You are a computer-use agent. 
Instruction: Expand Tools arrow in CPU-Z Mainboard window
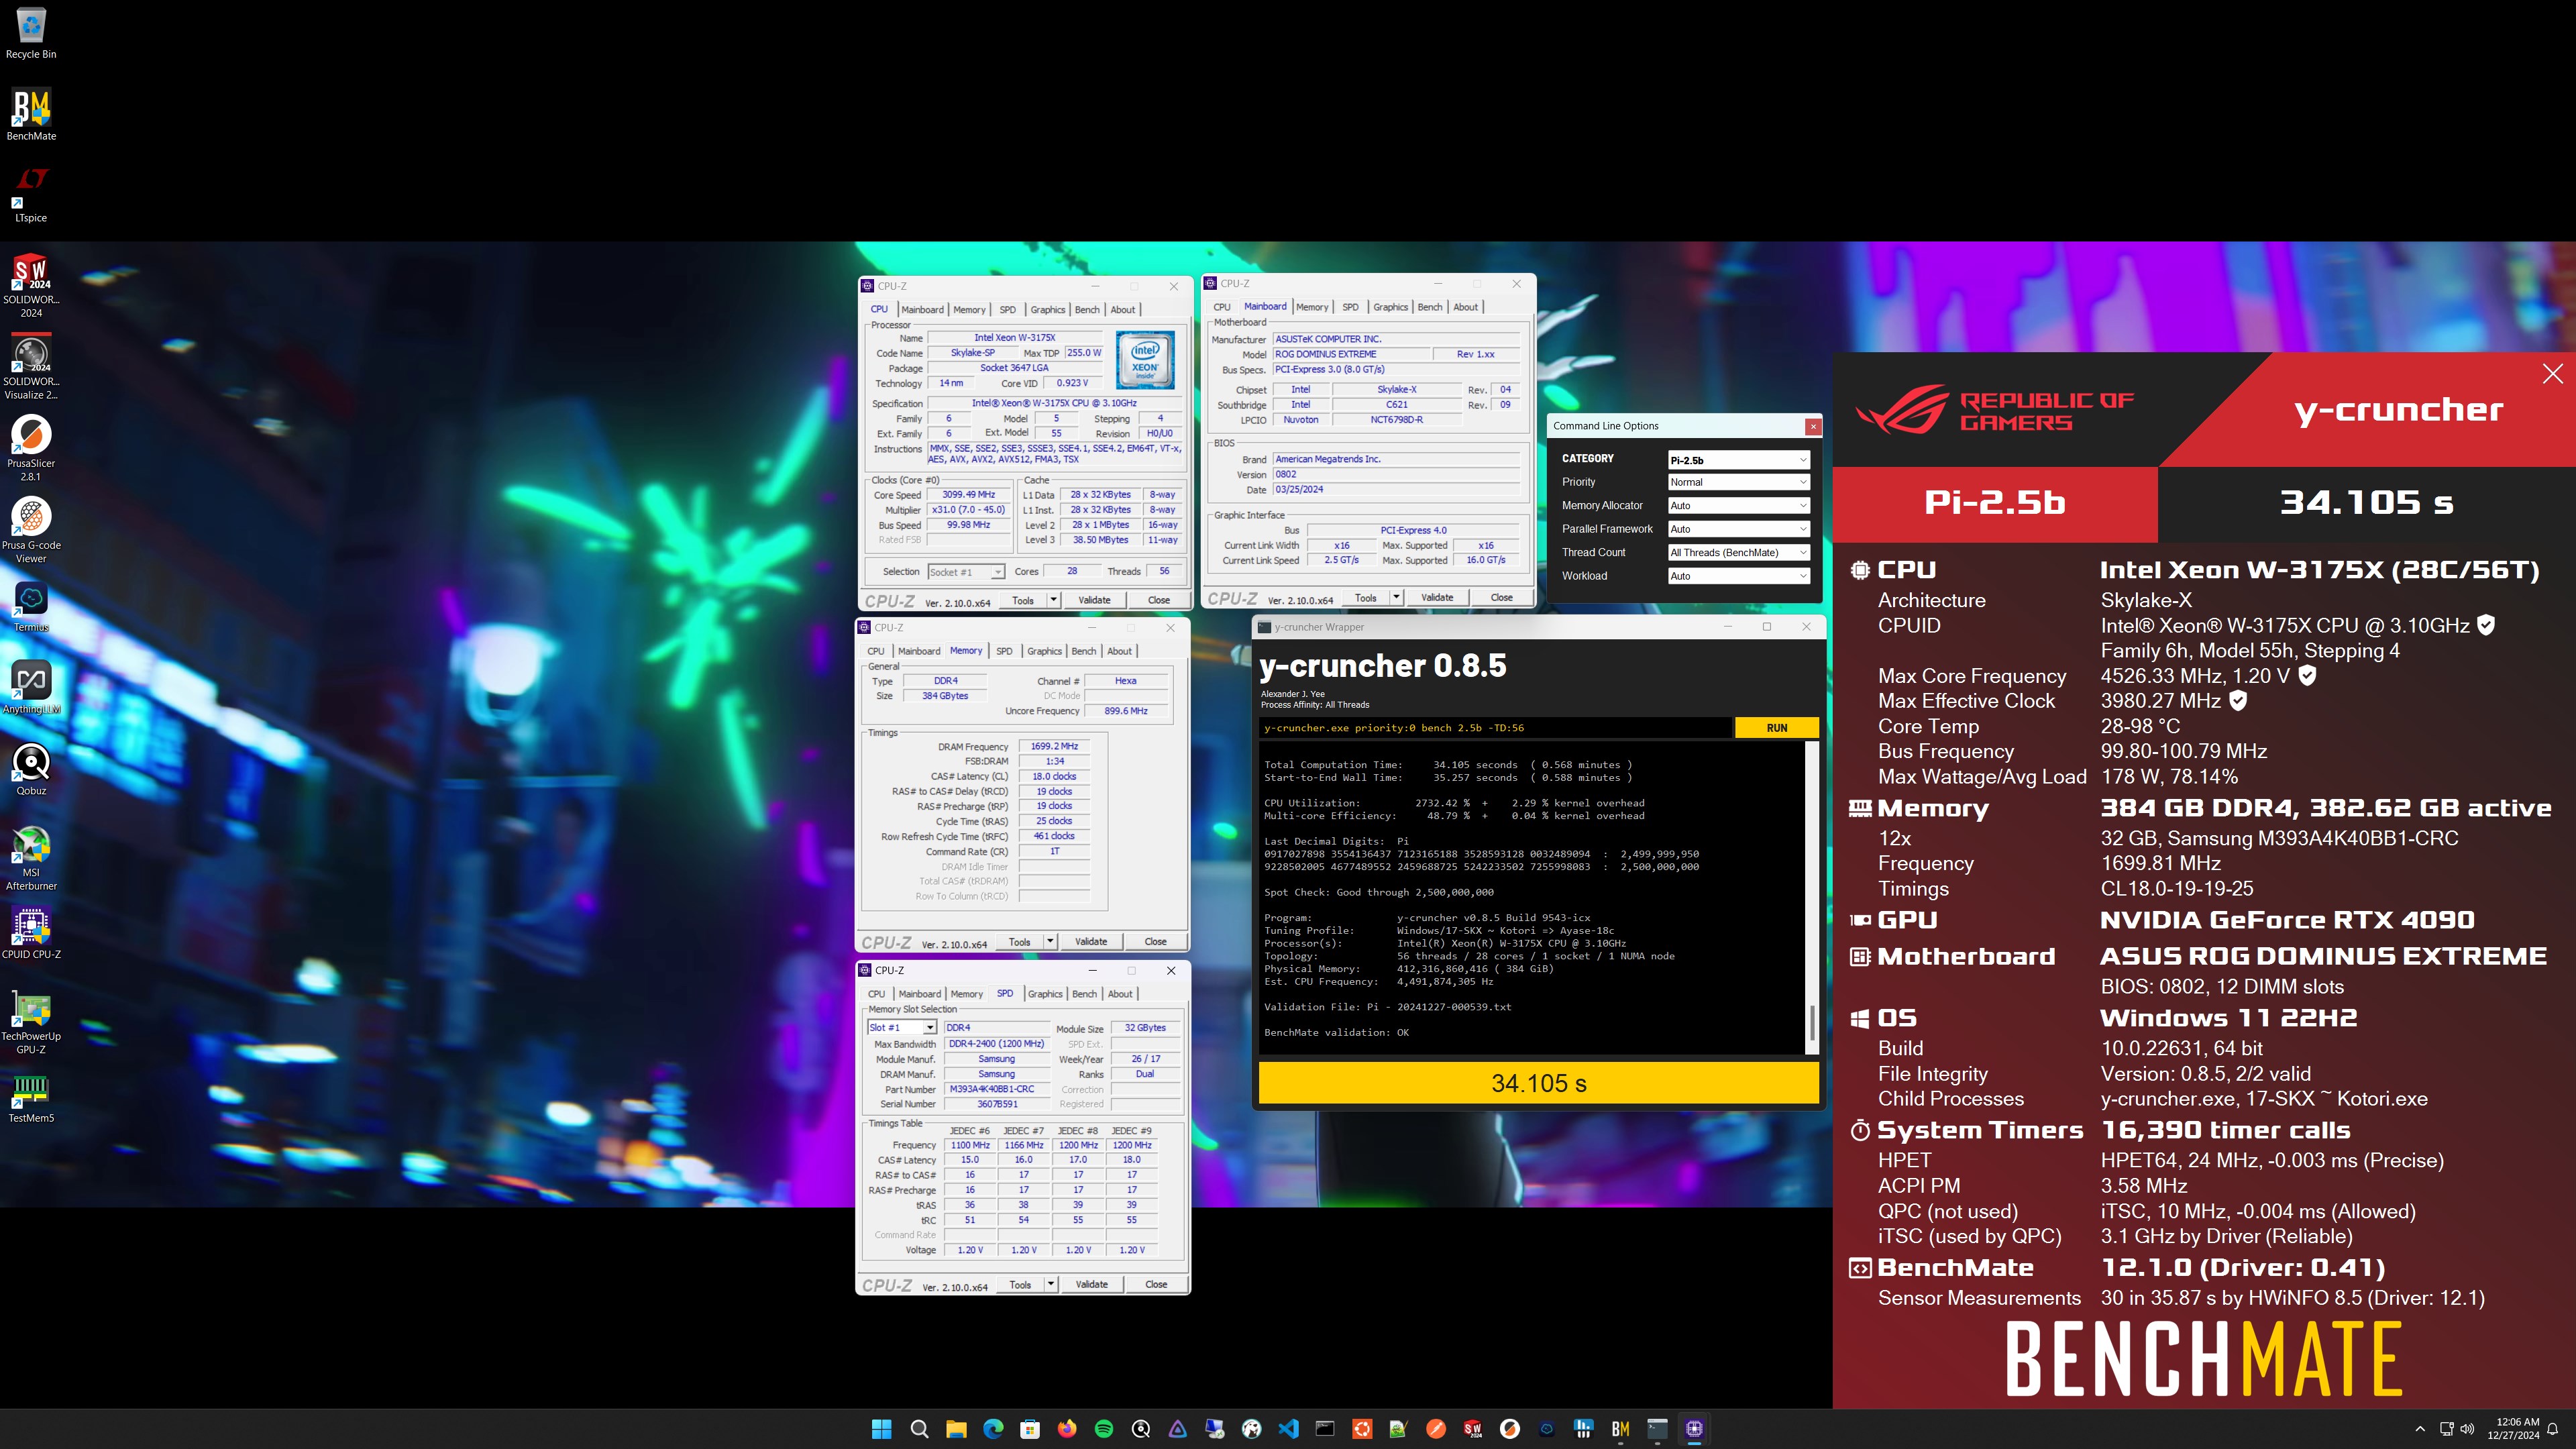coord(1396,598)
